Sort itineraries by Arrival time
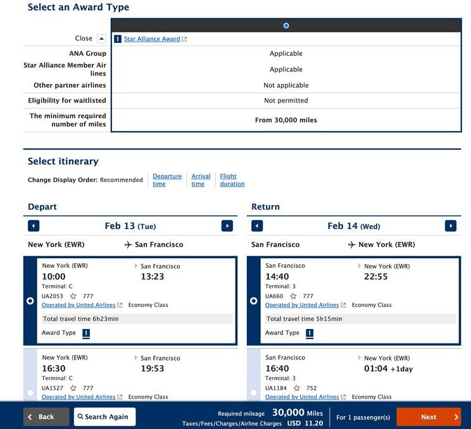 click(201, 180)
